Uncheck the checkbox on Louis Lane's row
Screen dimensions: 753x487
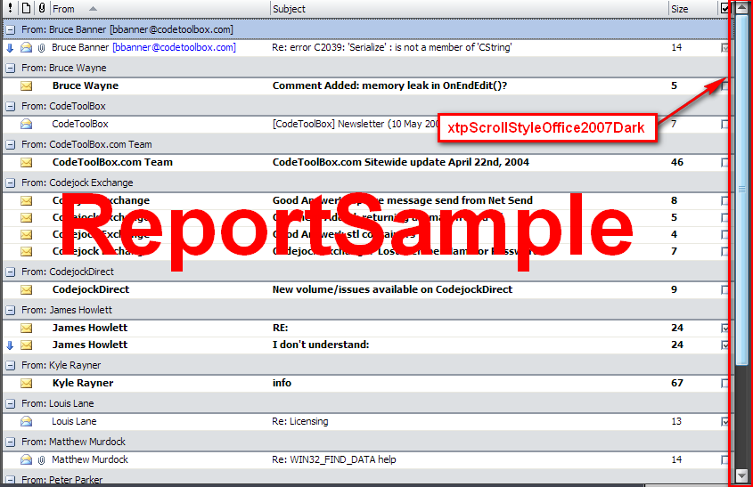pyautogui.click(x=724, y=422)
